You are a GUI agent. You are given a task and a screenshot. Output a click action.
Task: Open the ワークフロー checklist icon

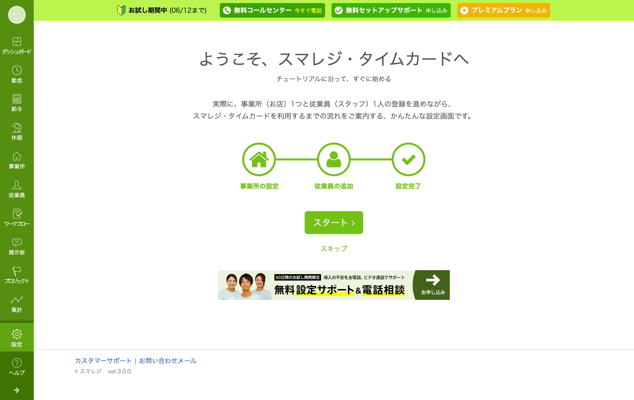17,214
